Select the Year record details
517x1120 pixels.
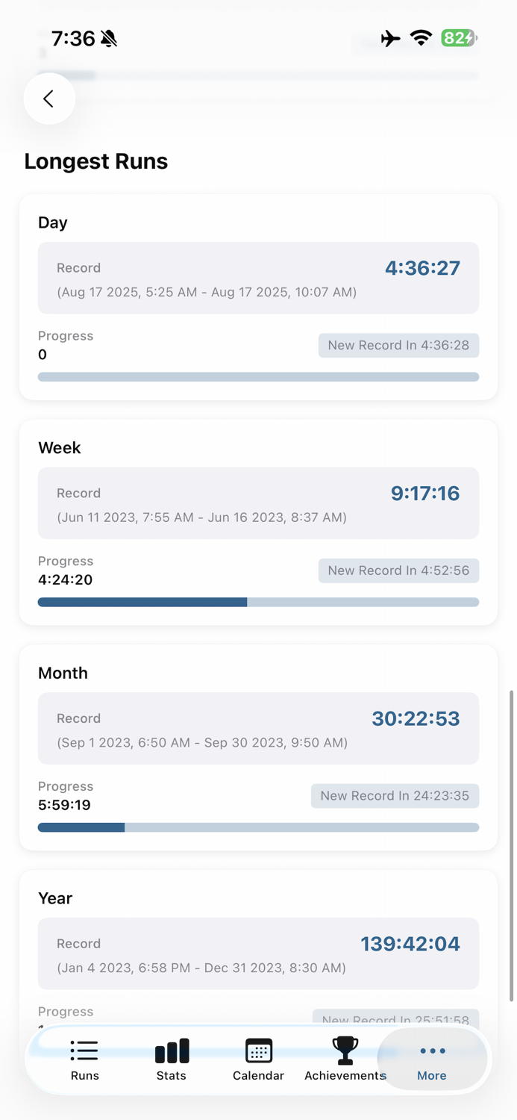pos(258,953)
